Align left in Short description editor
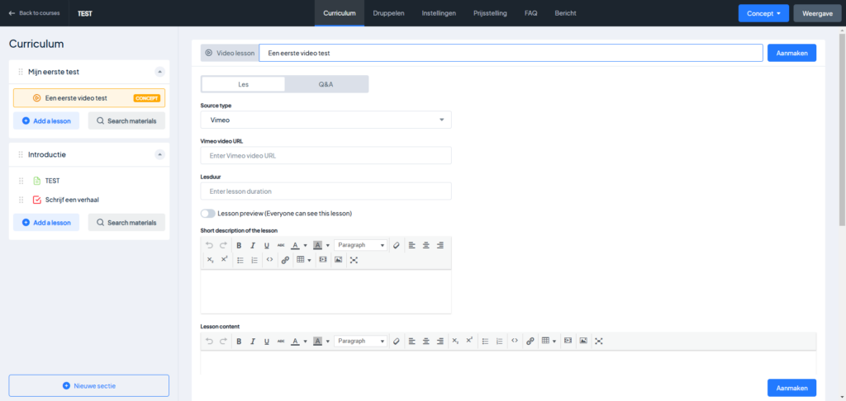846x401 pixels. tap(411, 245)
